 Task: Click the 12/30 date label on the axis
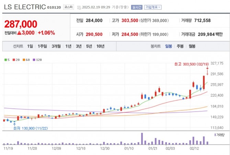pos(105,149)
